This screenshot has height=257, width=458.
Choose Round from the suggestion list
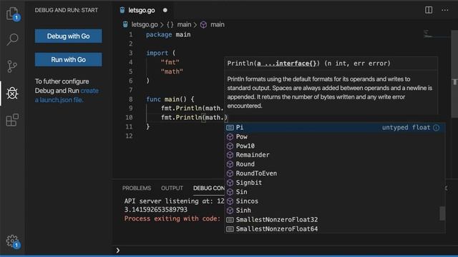(334, 164)
